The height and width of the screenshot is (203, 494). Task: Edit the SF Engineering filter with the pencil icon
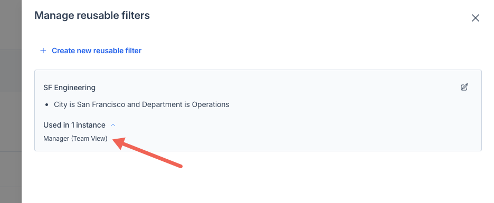(x=464, y=87)
